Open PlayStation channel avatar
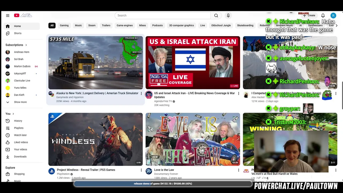 click(51, 171)
